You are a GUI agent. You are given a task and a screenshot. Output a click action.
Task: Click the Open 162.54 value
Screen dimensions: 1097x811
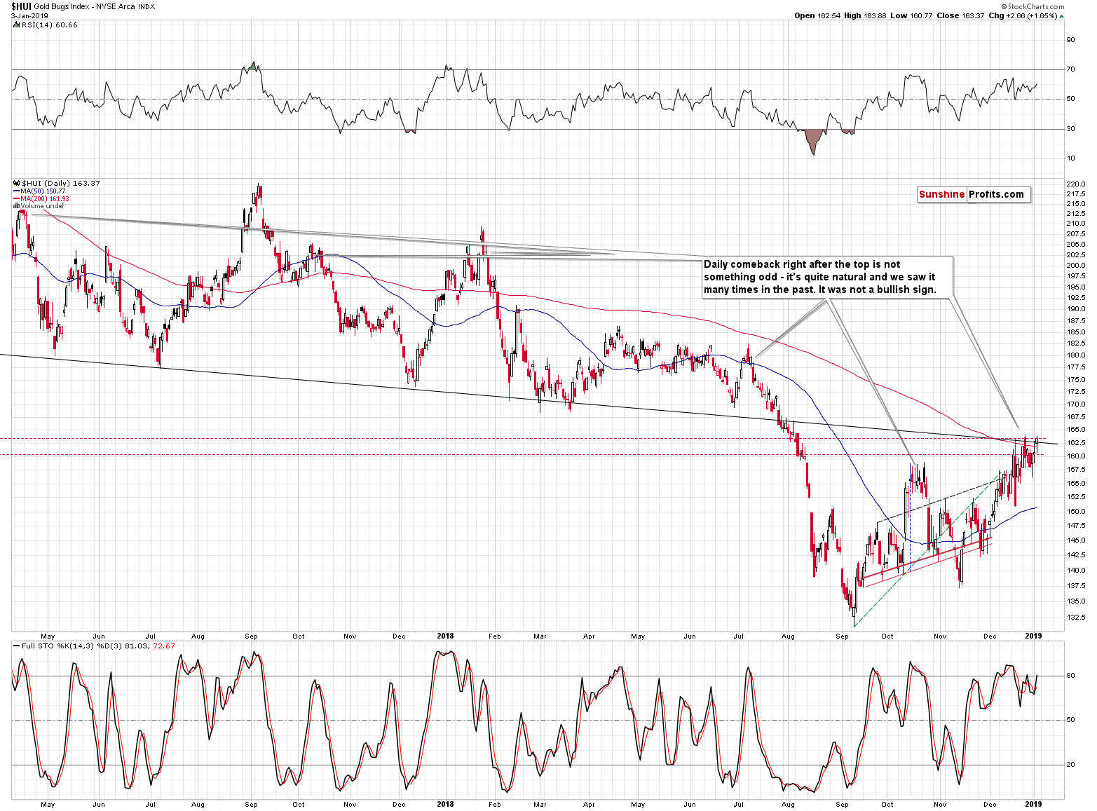pyautogui.click(x=817, y=15)
